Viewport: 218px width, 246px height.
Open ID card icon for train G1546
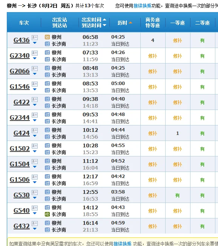pyautogui.click(x=35, y=84)
